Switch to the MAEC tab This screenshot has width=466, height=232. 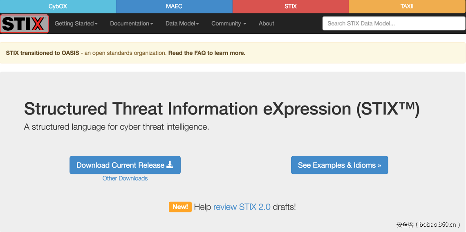pos(174,6)
